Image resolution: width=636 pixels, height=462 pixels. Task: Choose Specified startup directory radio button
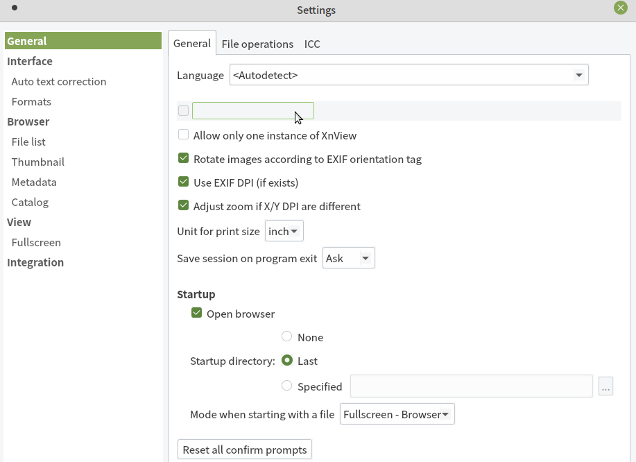click(287, 386)
